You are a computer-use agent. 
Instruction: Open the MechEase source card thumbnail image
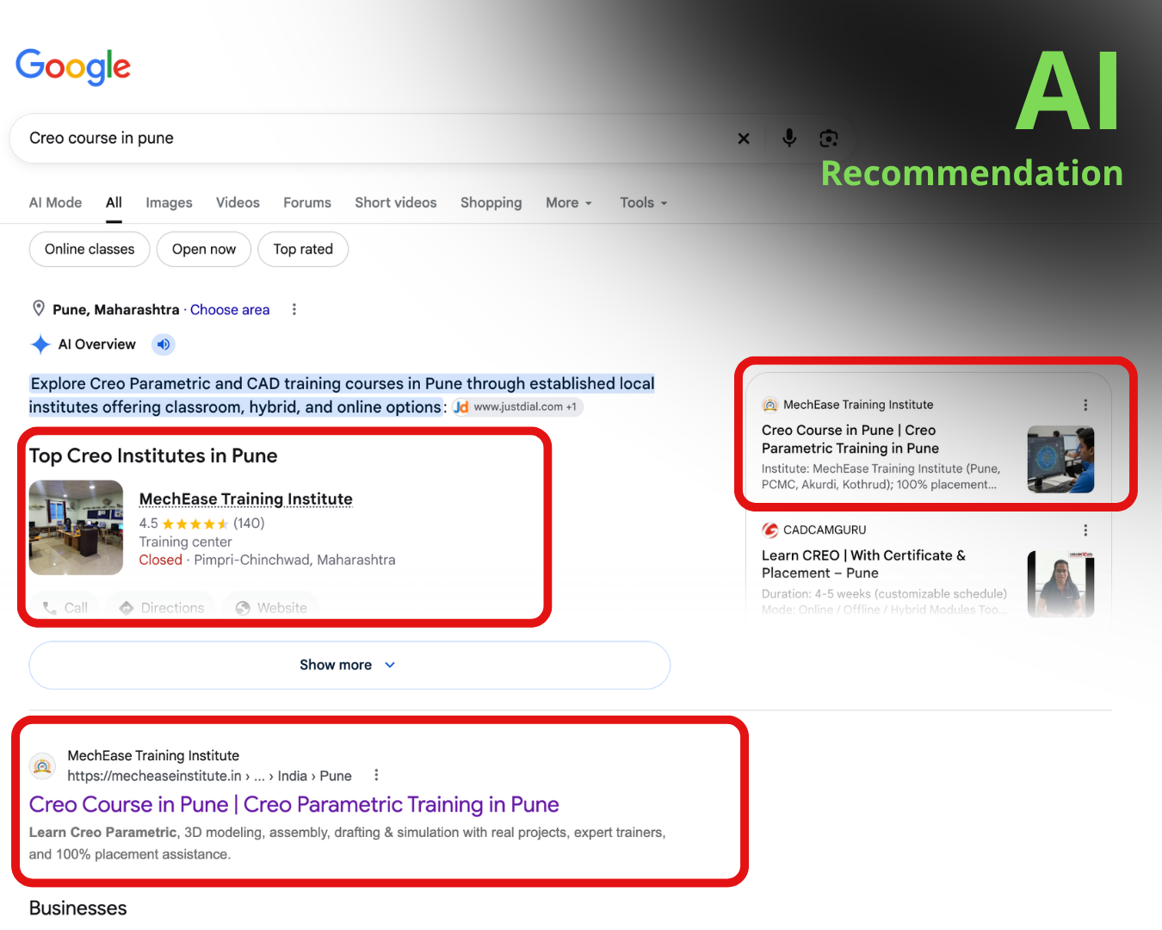point(1060,460)
